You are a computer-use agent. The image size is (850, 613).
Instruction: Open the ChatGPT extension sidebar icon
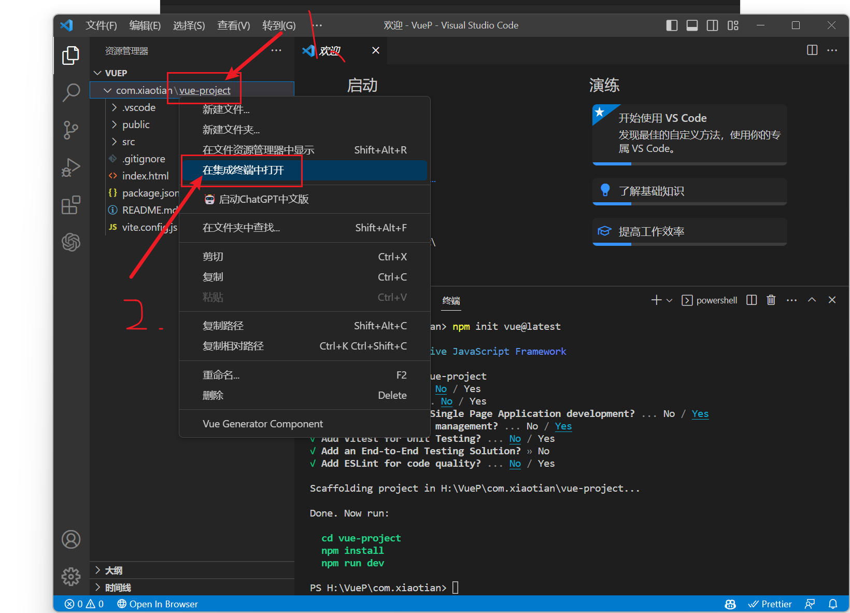pyautogui.click(x=71, y=242)
